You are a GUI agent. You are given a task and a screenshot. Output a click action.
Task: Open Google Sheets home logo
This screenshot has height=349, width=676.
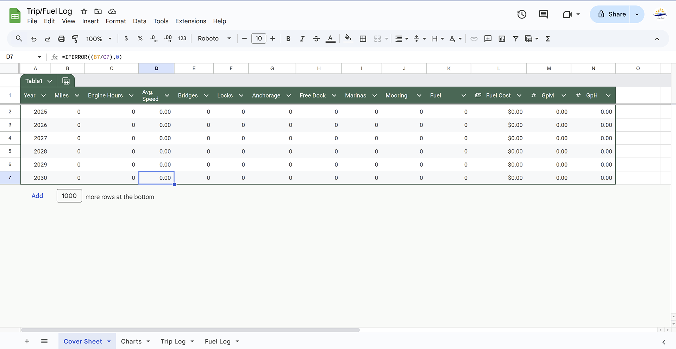15,16
